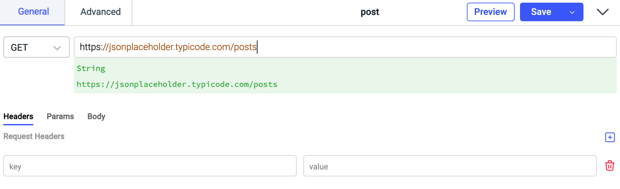This screenshot has width=620, height=189.
Task: Open the Save options dropdown arrow
Action: [x=572, y=12]
